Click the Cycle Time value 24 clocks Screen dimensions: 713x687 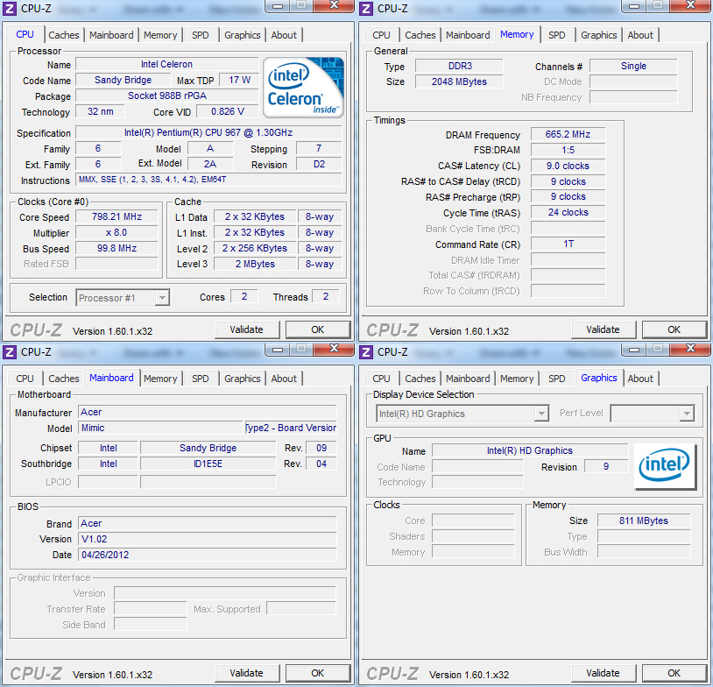[568, 212]
